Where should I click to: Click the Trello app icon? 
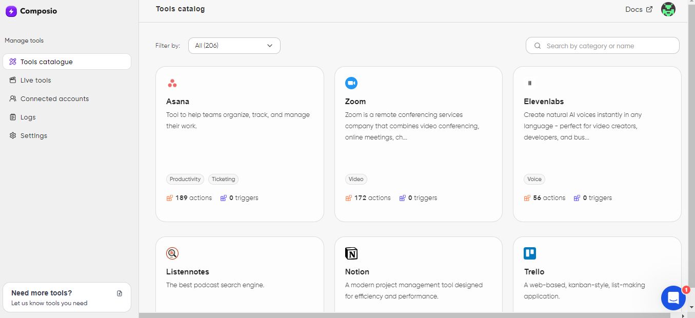point(530,253)
